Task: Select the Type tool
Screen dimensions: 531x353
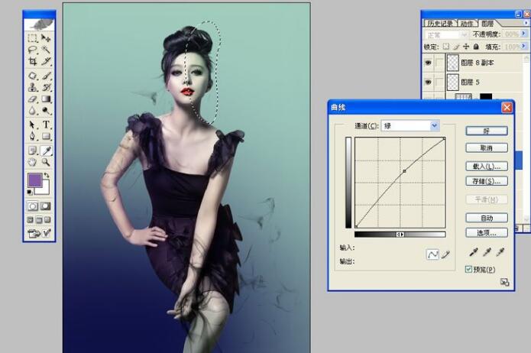Action: click(46, 125)
